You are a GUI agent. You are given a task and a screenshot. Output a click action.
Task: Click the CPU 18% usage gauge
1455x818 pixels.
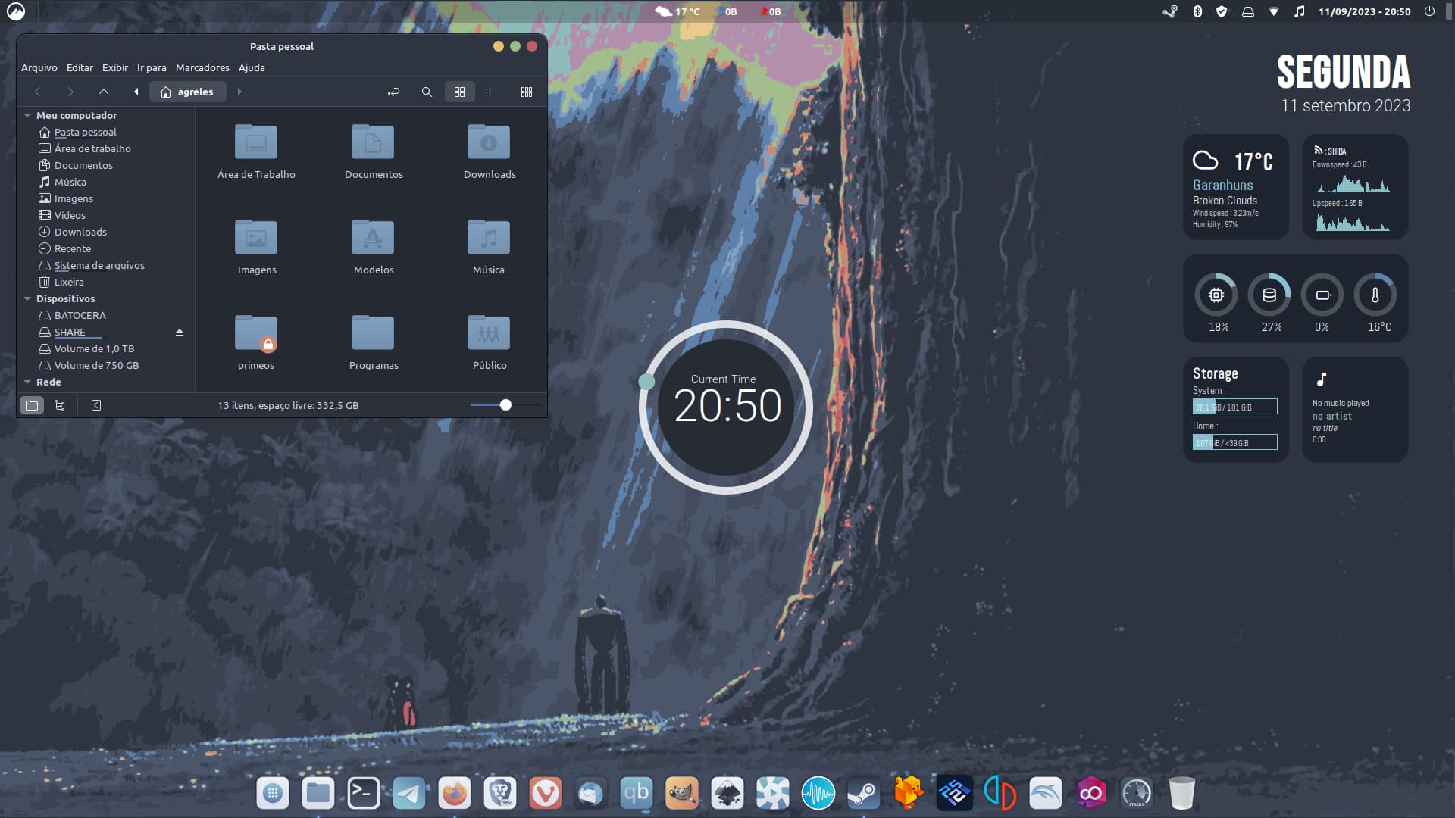pyautogui.click(x=1217, y=295)
